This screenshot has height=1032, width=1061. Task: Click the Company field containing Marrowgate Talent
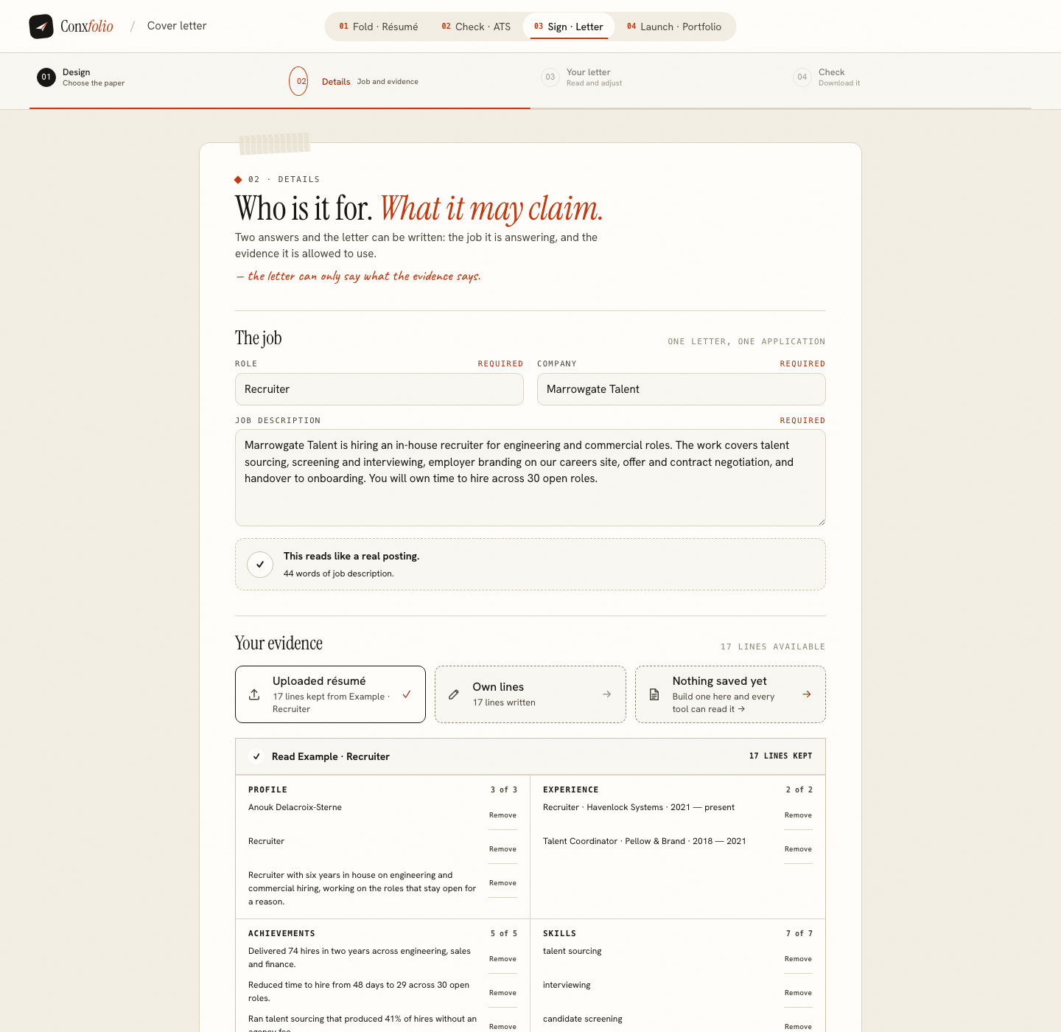(x=682, y=389)
